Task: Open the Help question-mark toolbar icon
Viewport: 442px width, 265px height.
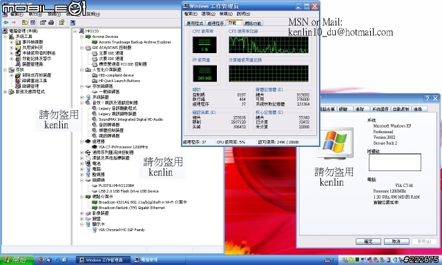Action: pyautogui.click(x=61, y=22)
